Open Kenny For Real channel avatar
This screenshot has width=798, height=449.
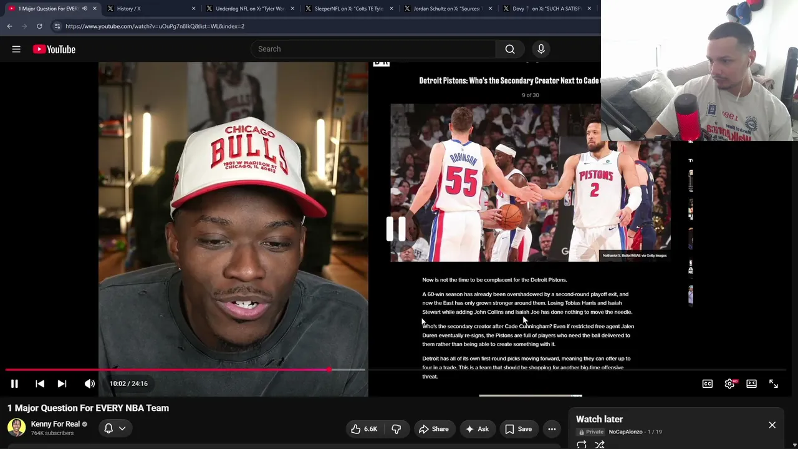pos(16,427)
